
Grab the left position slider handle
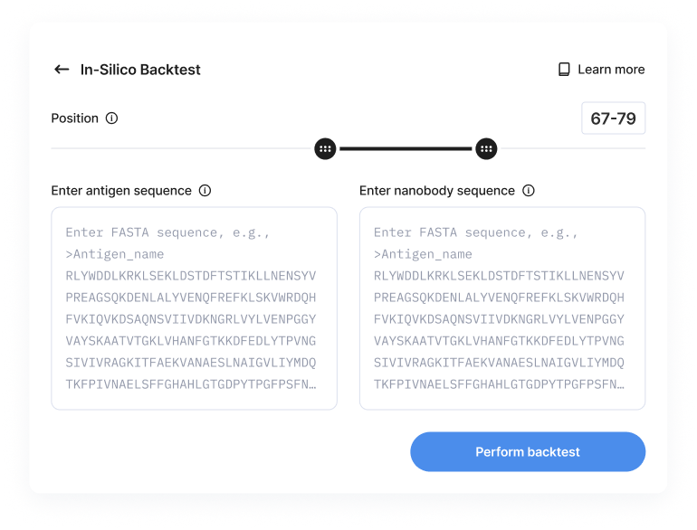[326, 148]
